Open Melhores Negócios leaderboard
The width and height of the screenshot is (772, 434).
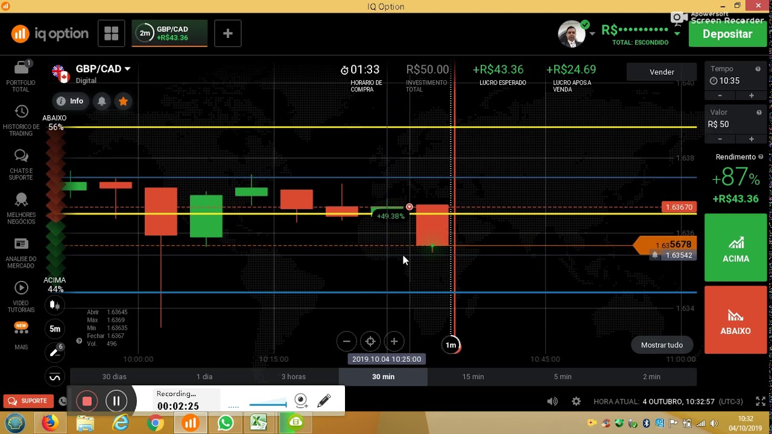[21, 209]
